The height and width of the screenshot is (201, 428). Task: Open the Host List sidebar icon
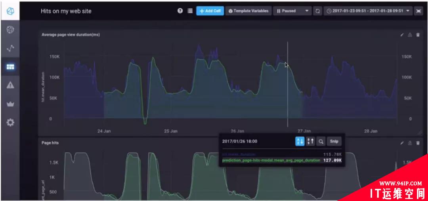coord(10,30)
